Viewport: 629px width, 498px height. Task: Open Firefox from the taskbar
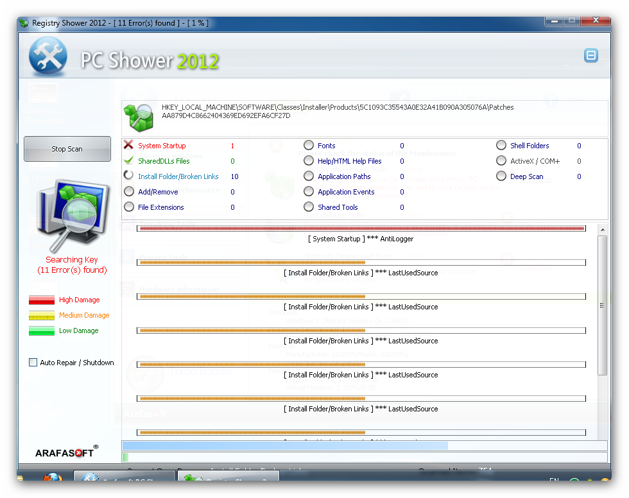click(53, 477)
